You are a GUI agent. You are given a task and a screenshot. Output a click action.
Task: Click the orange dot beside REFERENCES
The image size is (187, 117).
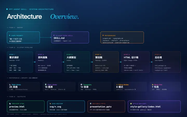click(x=103, y=35)
